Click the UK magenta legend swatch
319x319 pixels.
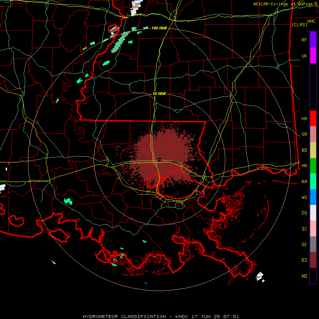click(313, 56)
